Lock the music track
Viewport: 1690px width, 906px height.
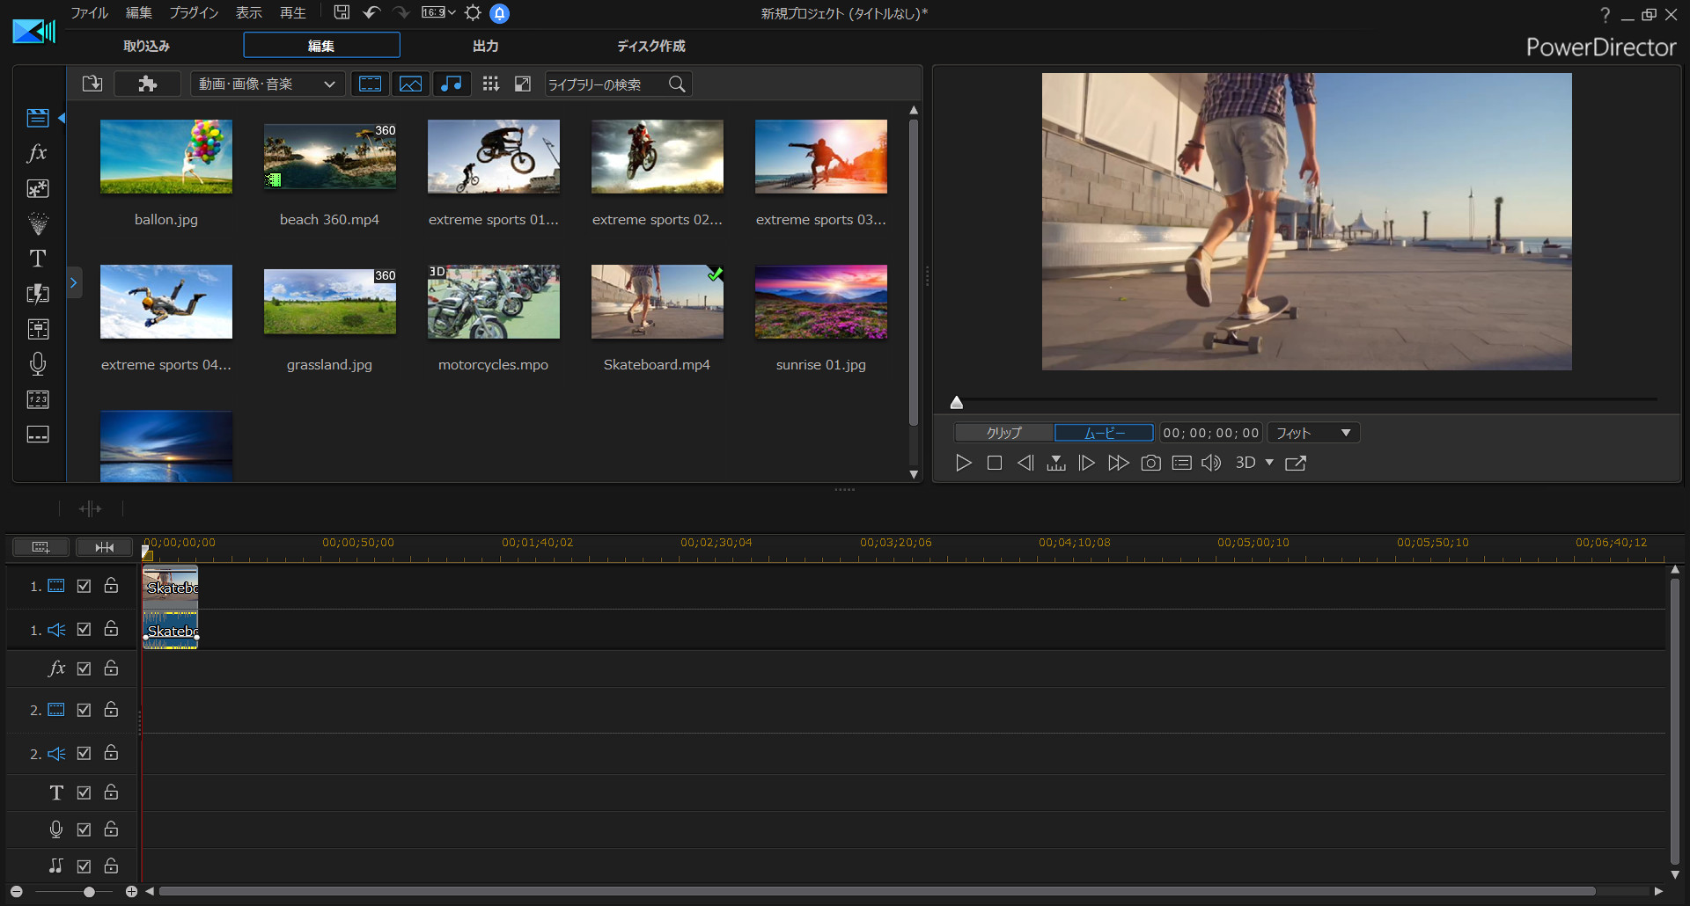point(111,866)
